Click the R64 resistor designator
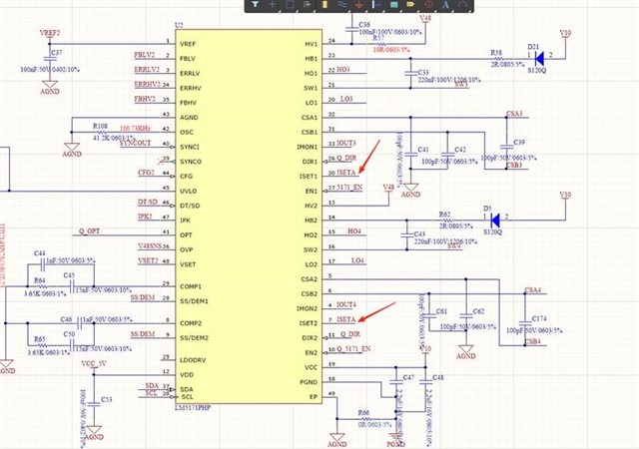 pyautogui.click(x=40, y=280)
